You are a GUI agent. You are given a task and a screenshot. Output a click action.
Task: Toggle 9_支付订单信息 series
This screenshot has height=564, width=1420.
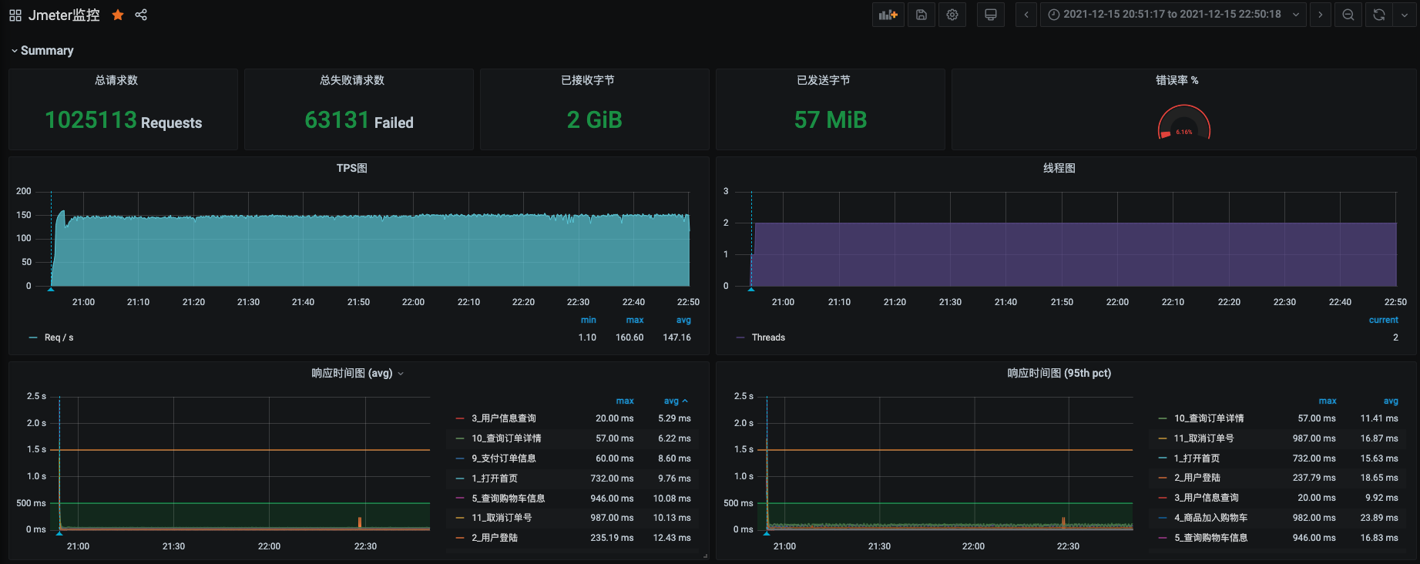click(x=504, y=458)
